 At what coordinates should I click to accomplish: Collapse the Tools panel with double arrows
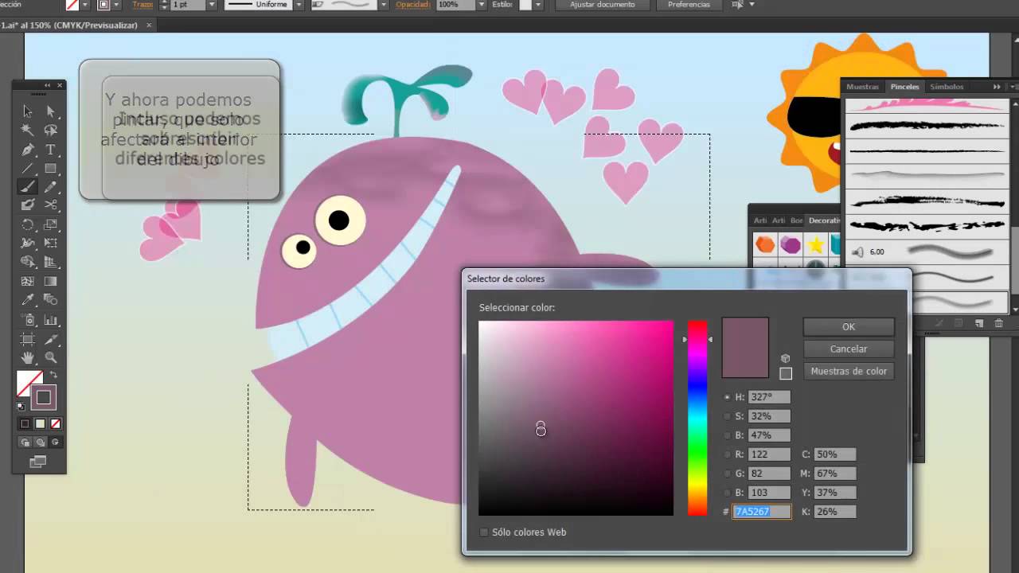[48, 85]
